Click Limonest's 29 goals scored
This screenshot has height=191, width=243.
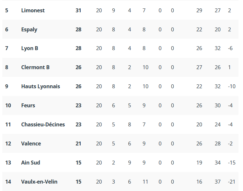tap(199, 10)
